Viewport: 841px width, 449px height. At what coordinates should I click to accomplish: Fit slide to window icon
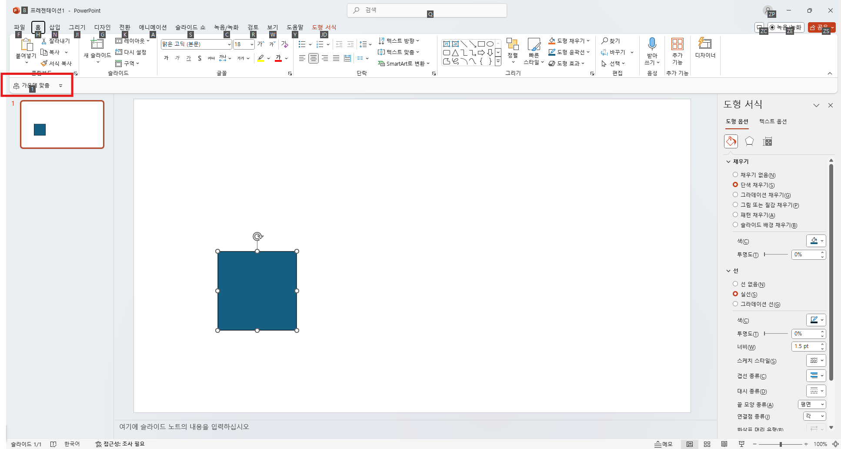[835, 444]
